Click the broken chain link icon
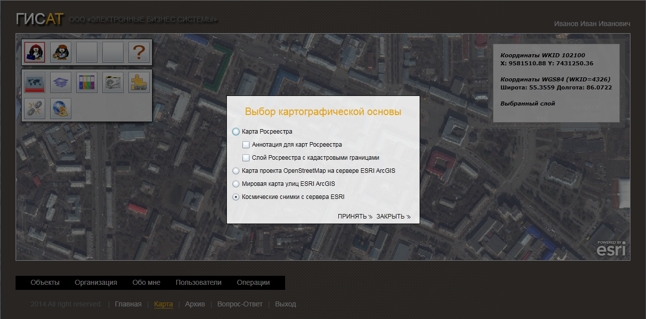The height and width of the screenshot is (319, 646). (35, 109)
